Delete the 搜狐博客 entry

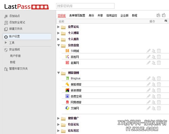(159, 84)
